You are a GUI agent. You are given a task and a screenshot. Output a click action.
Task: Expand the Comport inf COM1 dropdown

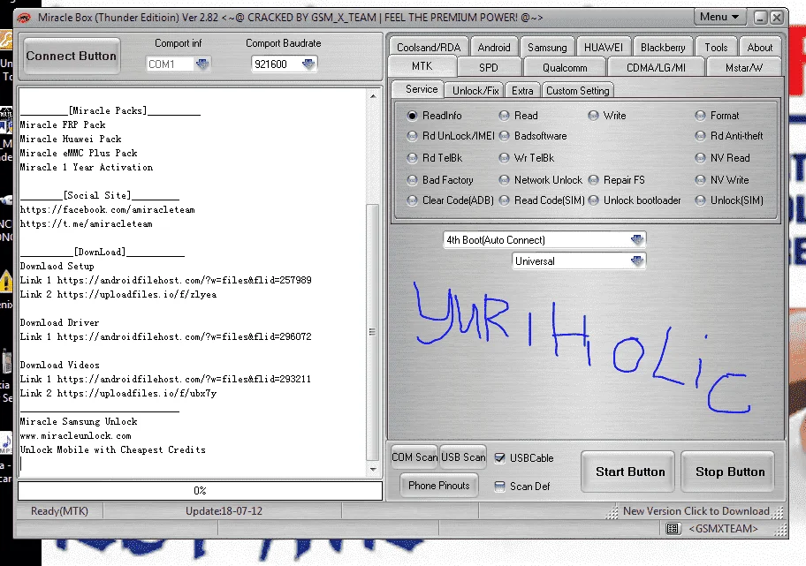pos(202,64)
